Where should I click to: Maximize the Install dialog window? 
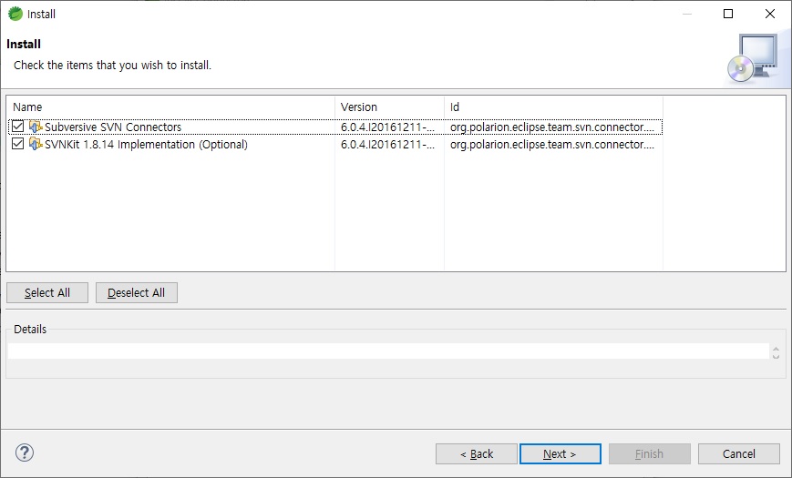pyautogui.click(x=728, y=14)
